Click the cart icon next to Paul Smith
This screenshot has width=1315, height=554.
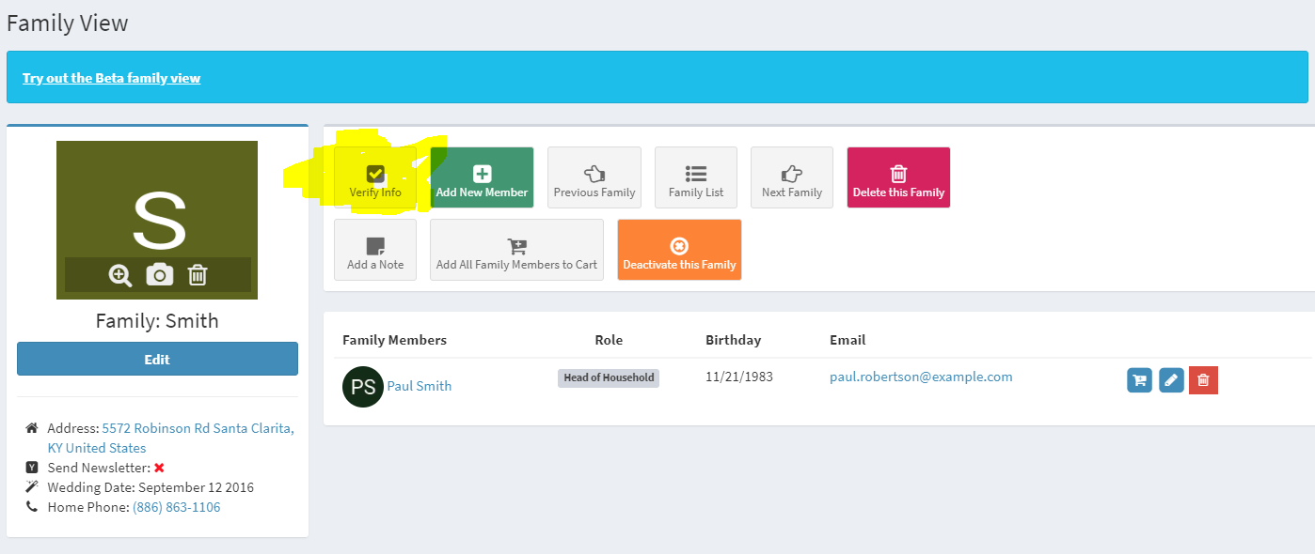1139,381
